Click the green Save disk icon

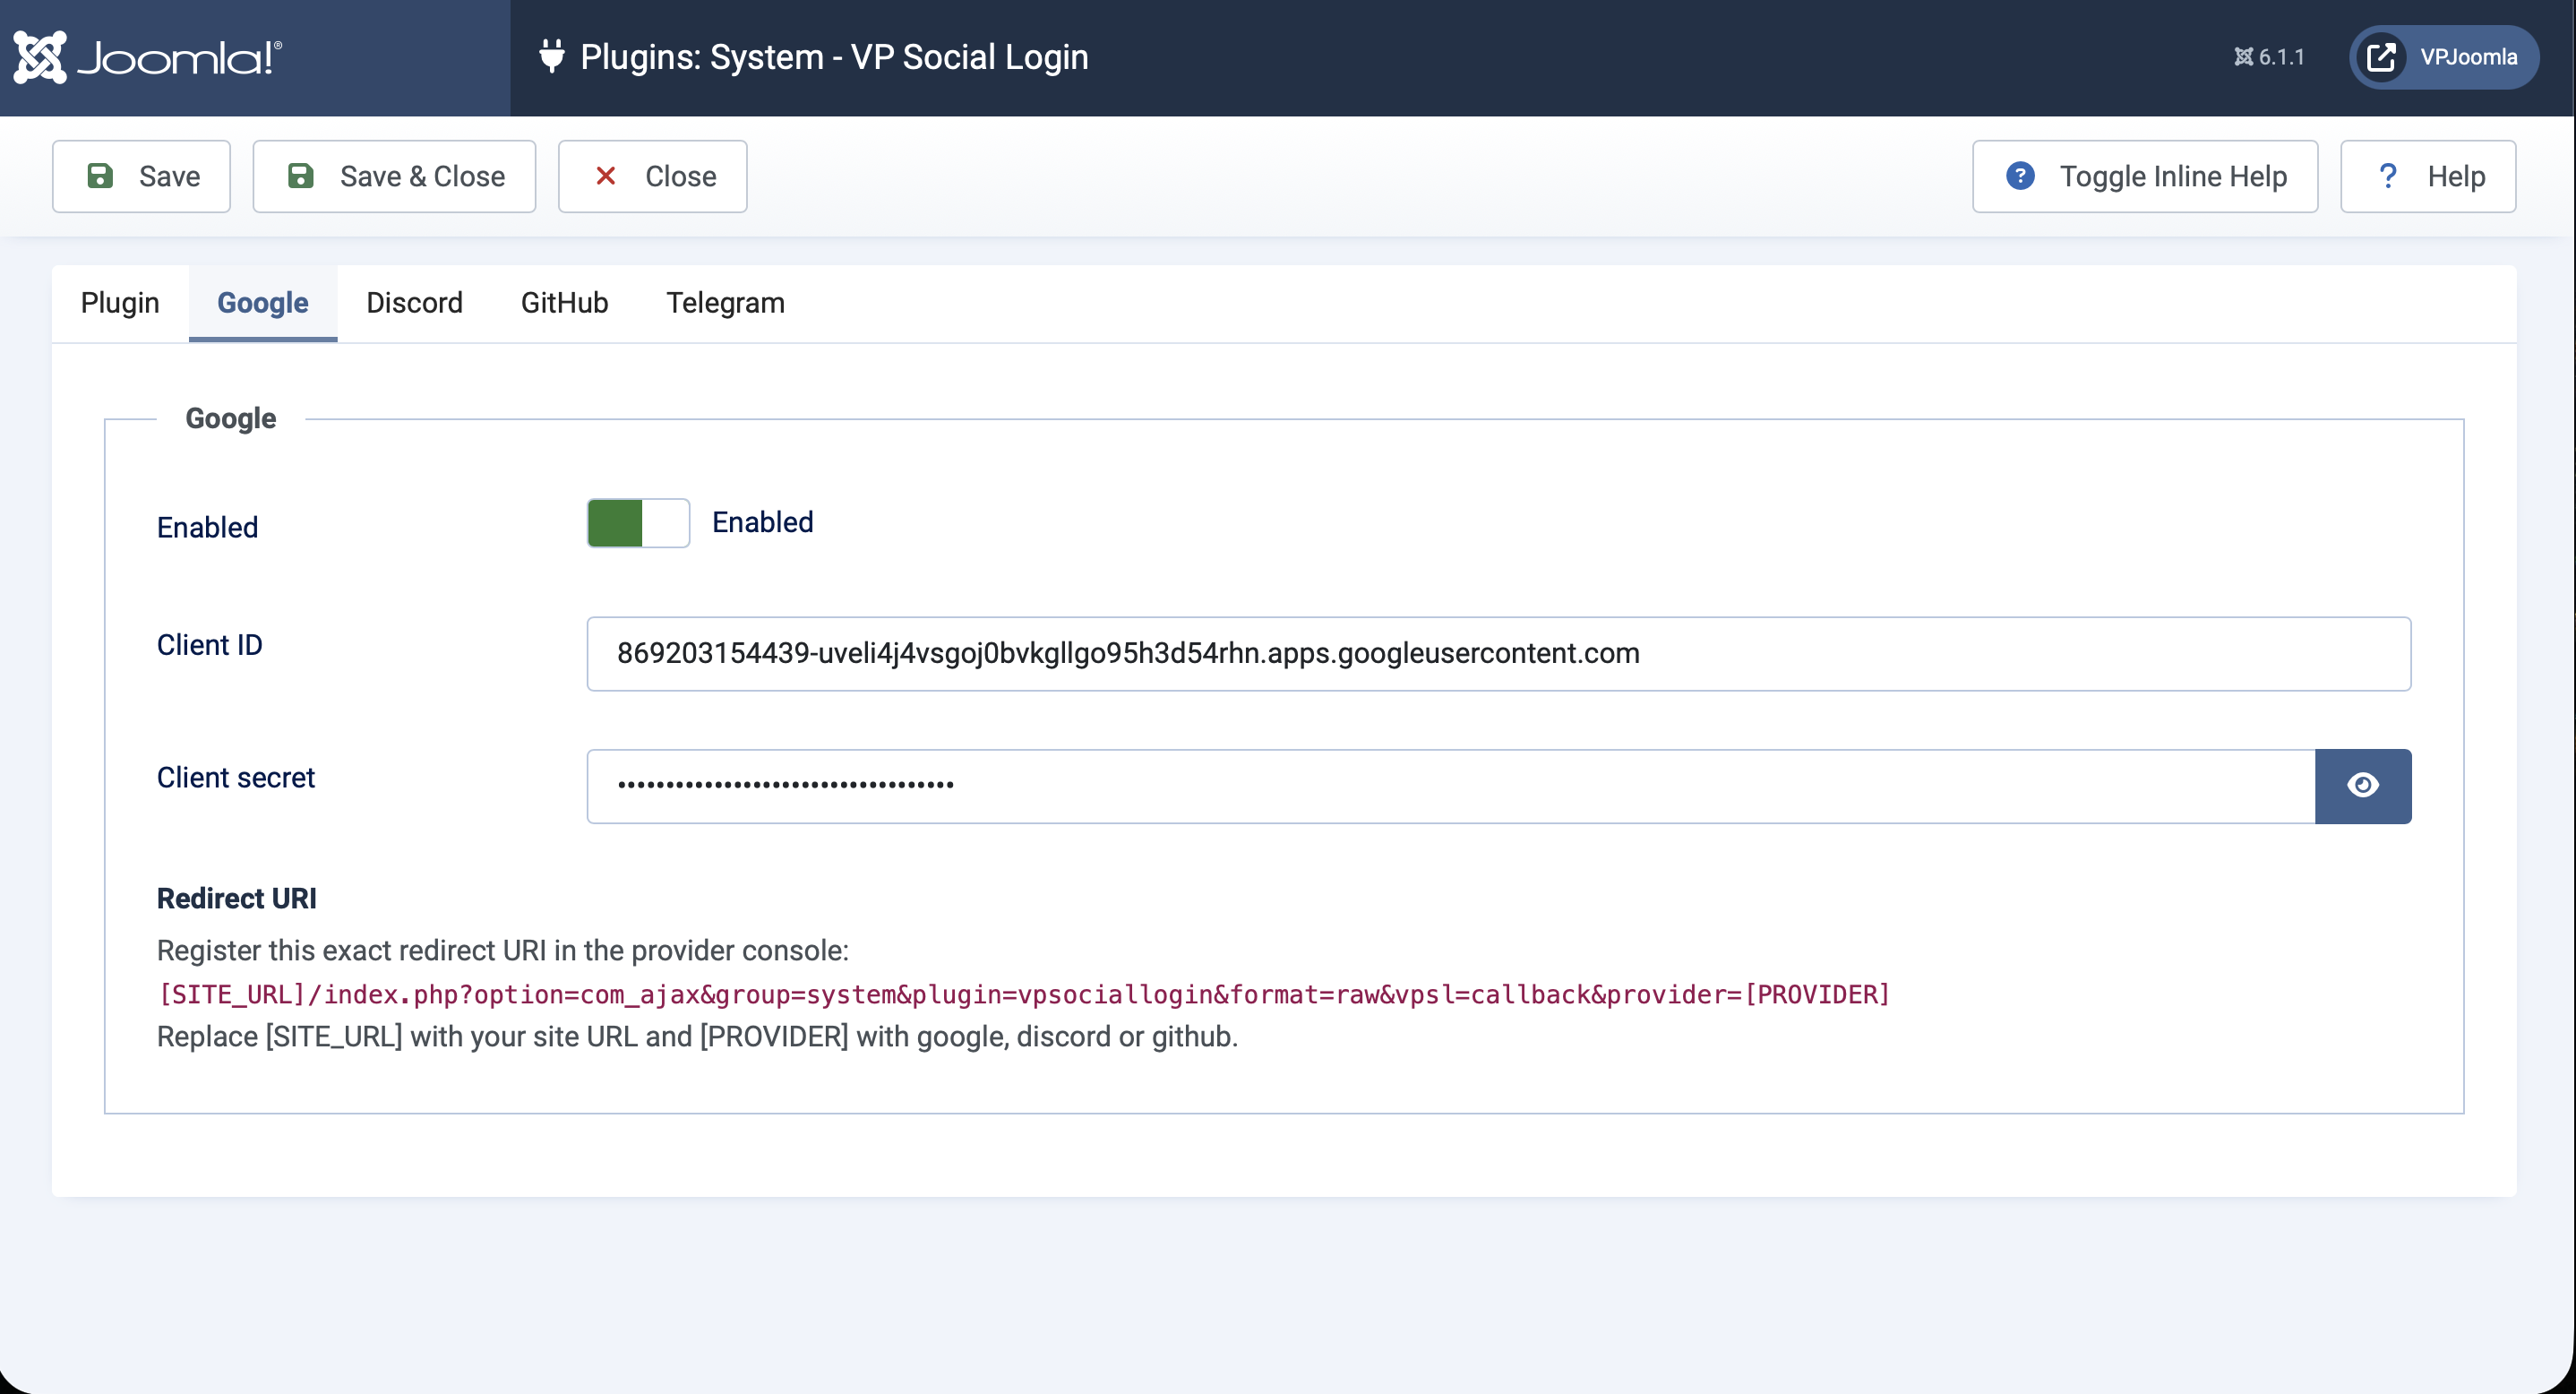point(100,176)
